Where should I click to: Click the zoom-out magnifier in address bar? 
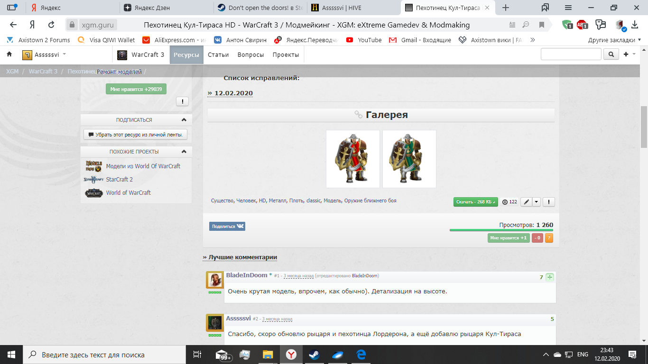click(526, 25)
